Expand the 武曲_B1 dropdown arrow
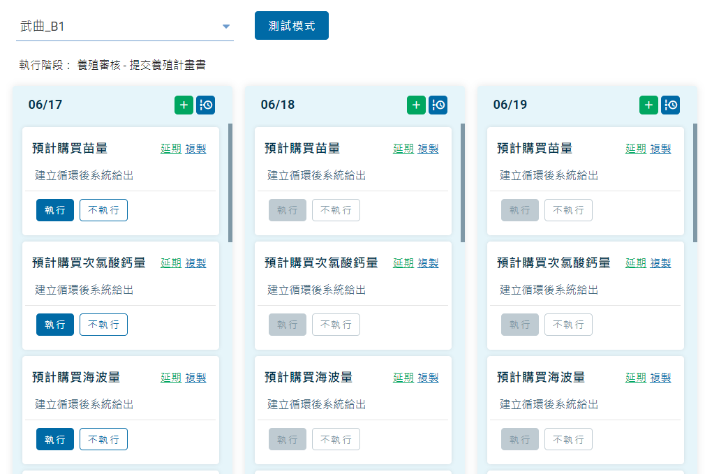Image resolution: width=705 pixels, height=474 pixels. [225, 27]
